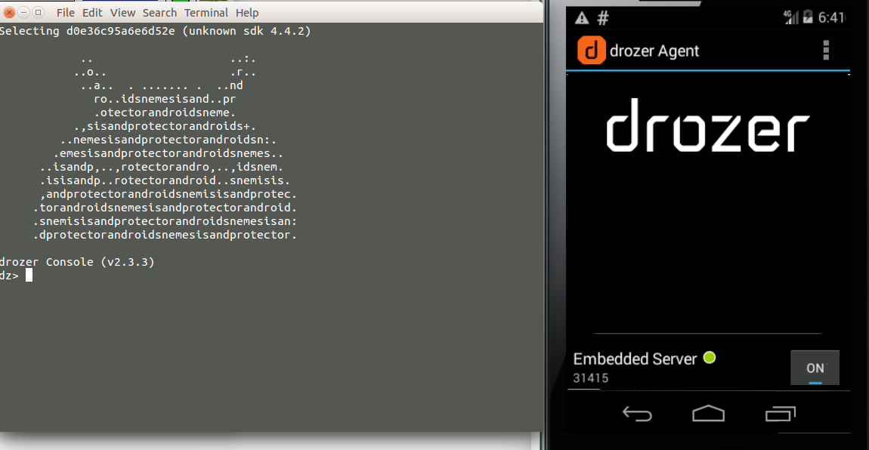This screenshot has height=450, width=869.
Task: Maximize the terminal window
Action: (39, 12)
